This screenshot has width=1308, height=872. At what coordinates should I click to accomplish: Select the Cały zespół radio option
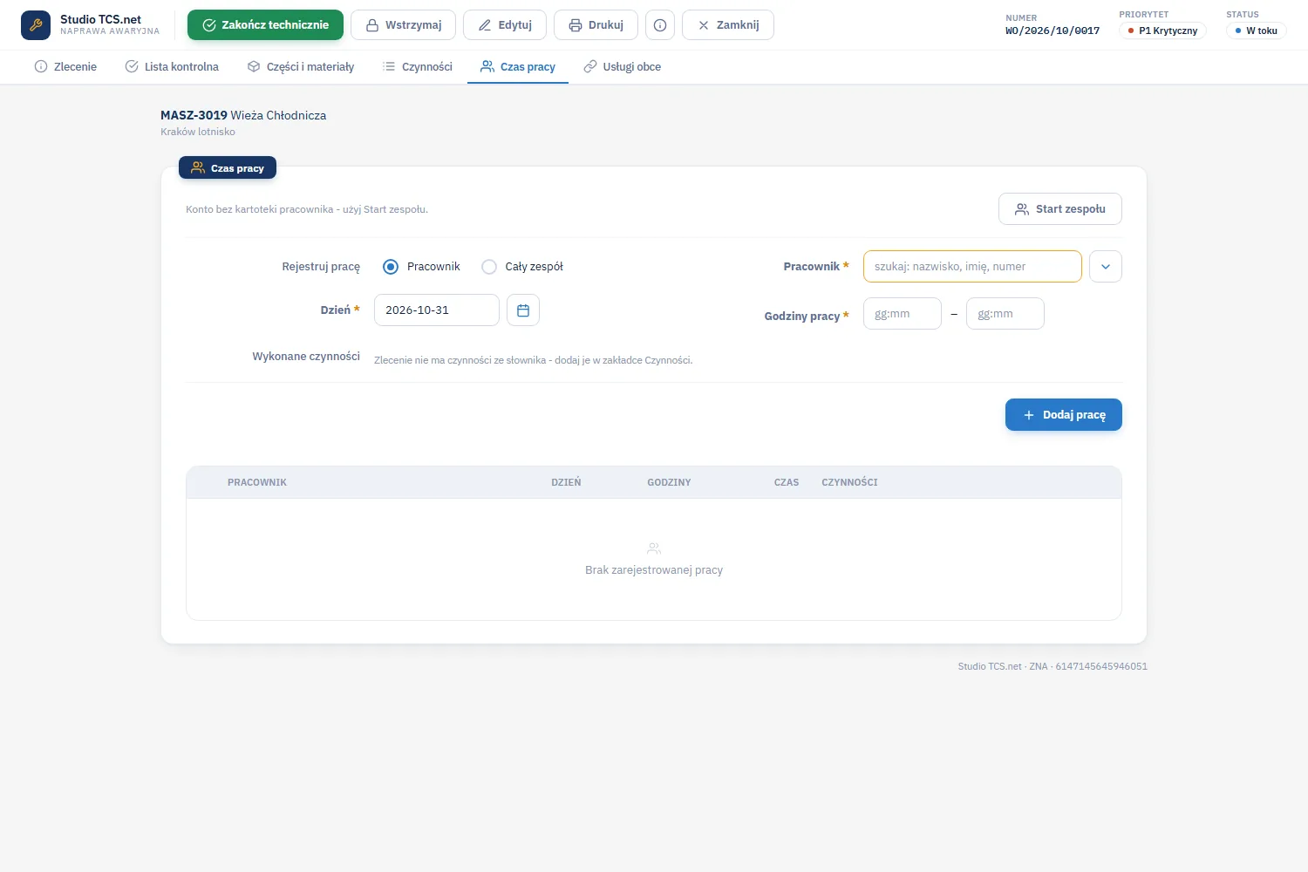tap(489, 267)
